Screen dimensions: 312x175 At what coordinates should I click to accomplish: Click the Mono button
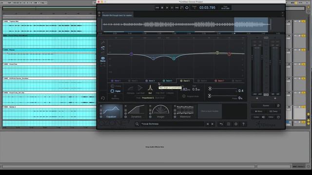pyautogui.click(x=258, y=111)
